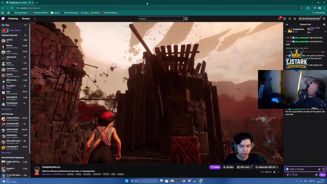
Task: Collapse the For You sidebar
Action: 26,25
